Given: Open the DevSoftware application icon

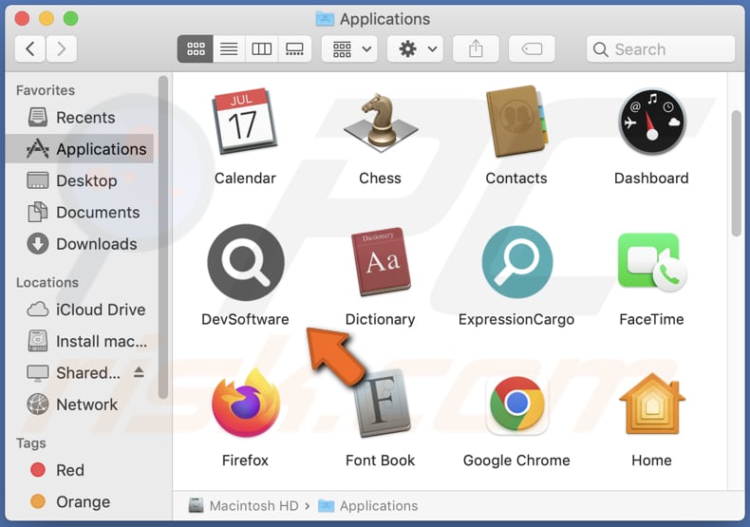Looking at the screenshot, I should point(245,263).
